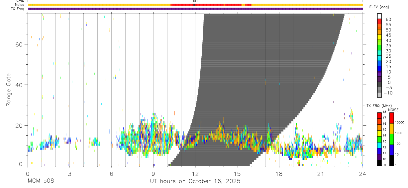Click the red section of the Noise strip

[x=211, y=5]
